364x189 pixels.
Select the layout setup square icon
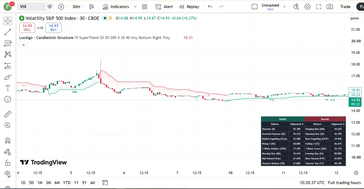point(255,7)
